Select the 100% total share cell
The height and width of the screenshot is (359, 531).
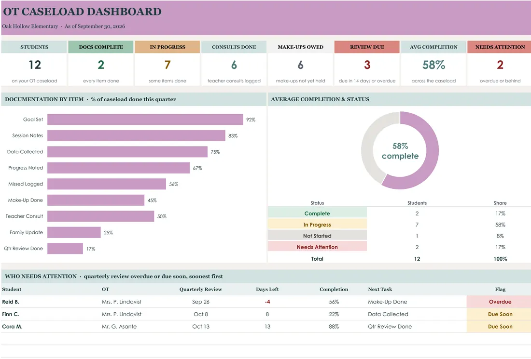pyautogui.click(x=500, y=259)
